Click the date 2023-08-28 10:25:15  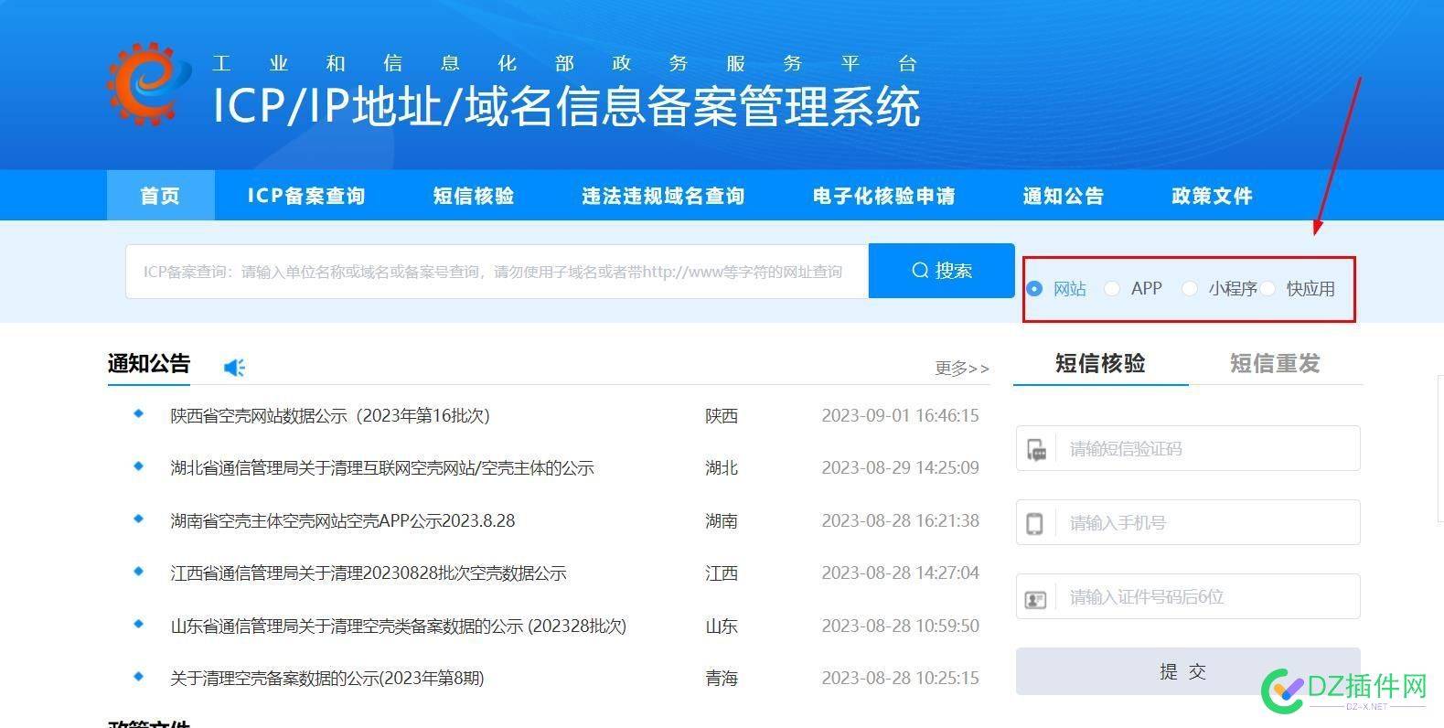click(x=900, y=678)
